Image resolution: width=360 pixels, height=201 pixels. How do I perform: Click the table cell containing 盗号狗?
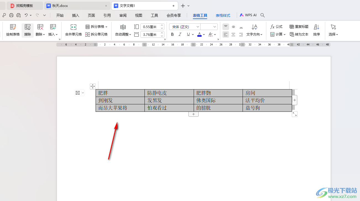267,108
